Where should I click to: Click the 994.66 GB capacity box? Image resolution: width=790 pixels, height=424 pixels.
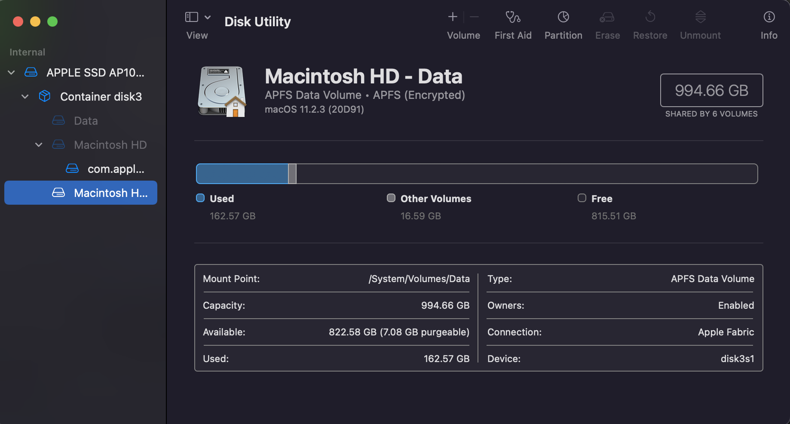click(711, 90)
